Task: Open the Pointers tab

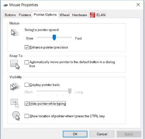Action: click(x=25, y=15)
